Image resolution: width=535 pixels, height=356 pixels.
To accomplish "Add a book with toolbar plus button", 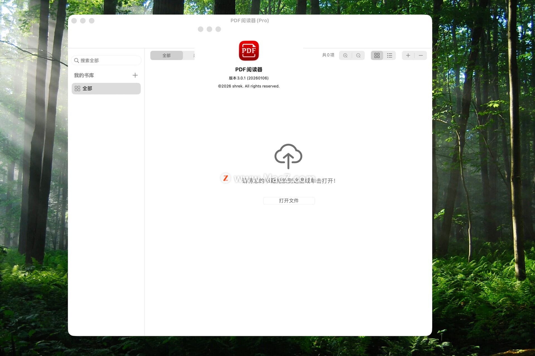I will tap(408, 55).
